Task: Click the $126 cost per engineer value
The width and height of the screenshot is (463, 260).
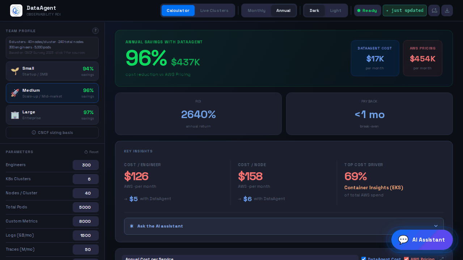Action: (136, 176)
